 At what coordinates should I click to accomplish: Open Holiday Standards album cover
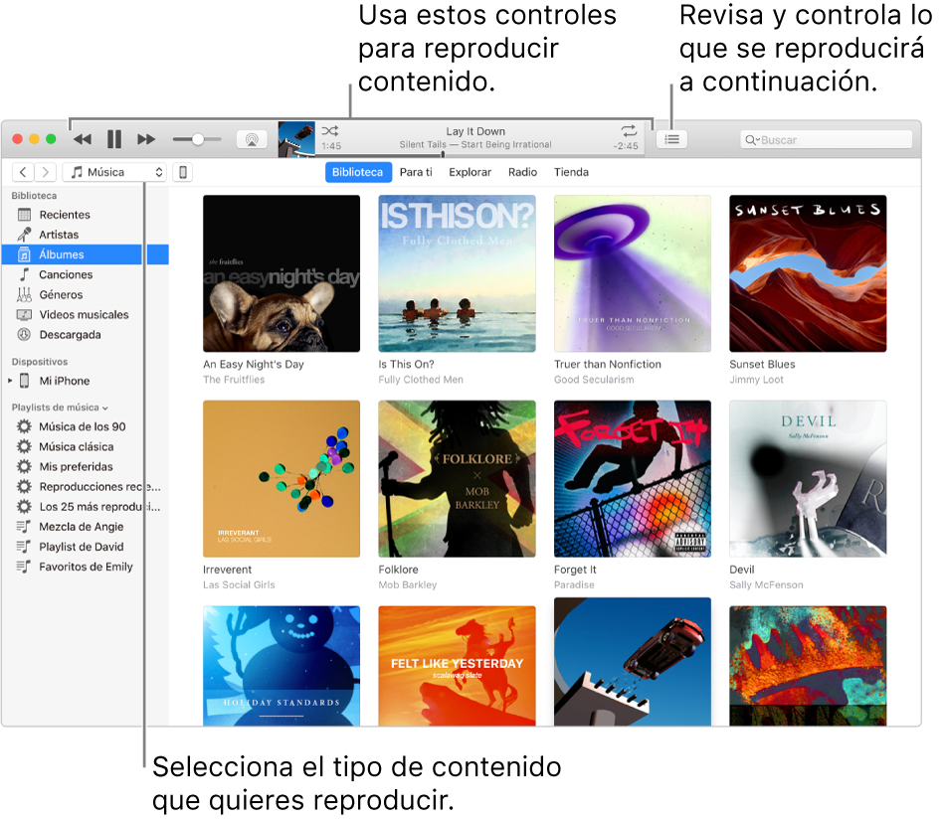click(282, 666)
